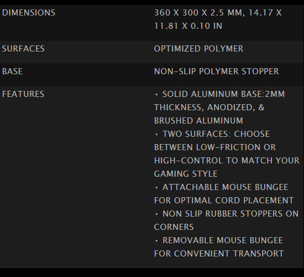Click the FOR OPTIMAL CORD PLACEMENT line

[x=224, y=201]
